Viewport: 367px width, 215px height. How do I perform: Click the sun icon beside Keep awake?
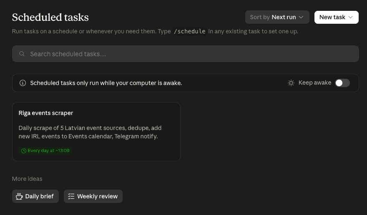pos(291,83)
